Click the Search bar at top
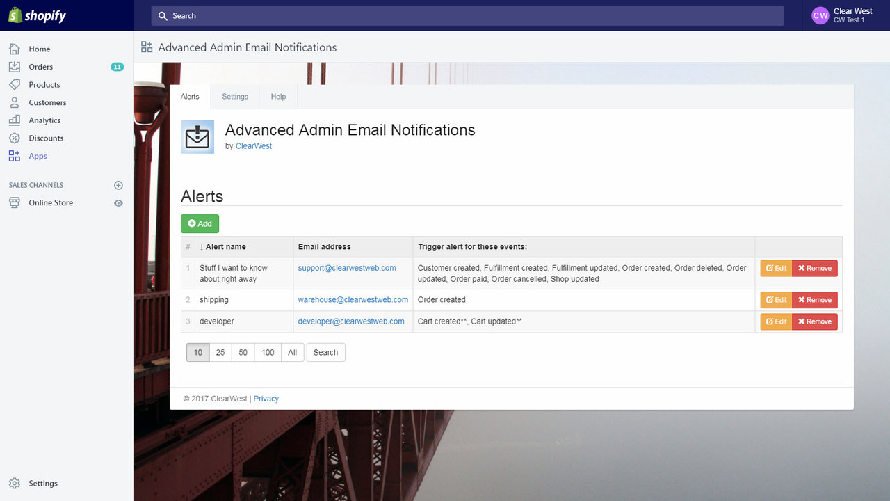The image size is (890, 501). [x=467, y=15]
